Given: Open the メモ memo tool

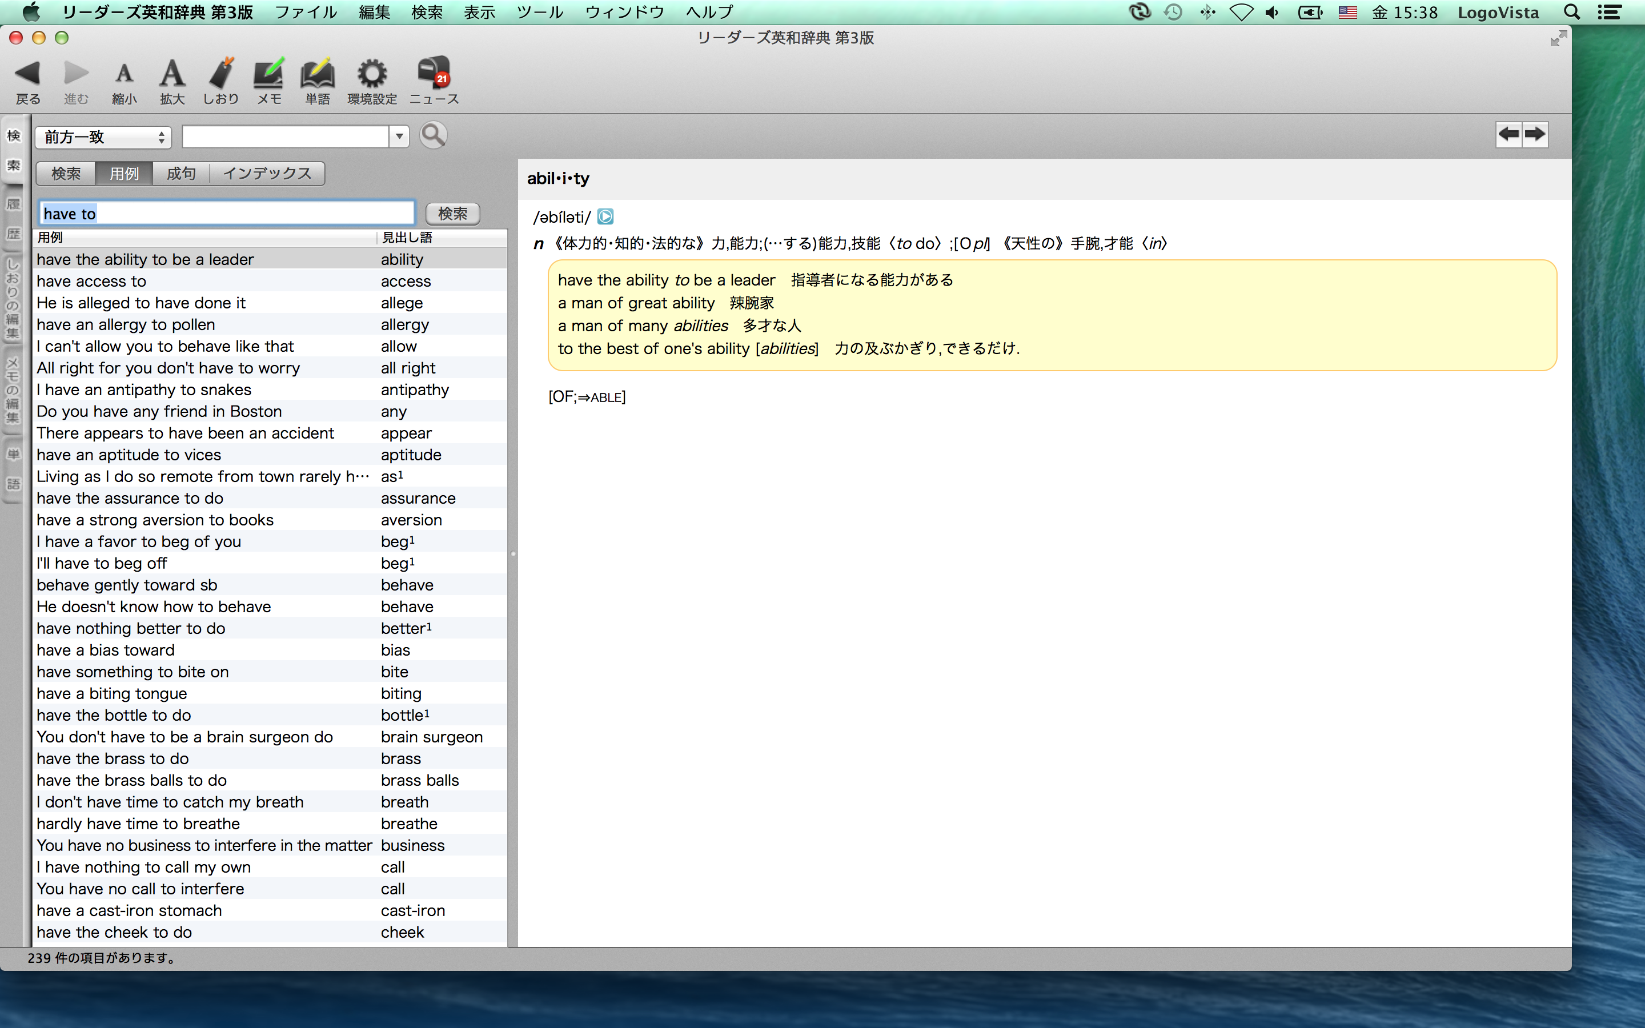Looking at the screenshot, I should coord(268,74).
